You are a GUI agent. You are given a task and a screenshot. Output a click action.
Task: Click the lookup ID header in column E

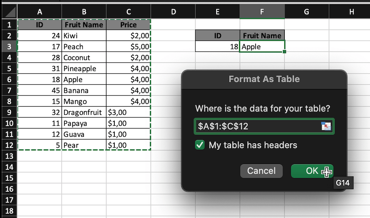217,36
